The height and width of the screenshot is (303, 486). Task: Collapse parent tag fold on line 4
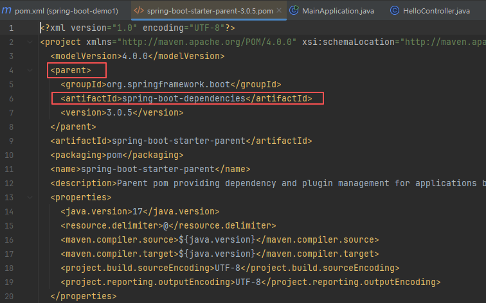coord(30,70)
